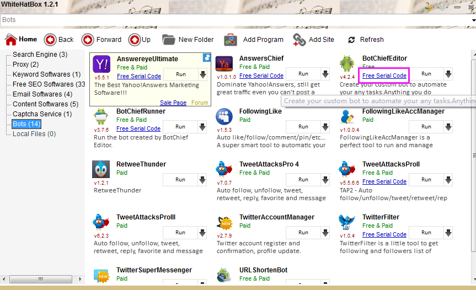Screen dimensions: 476x290
Task: Open BotChiefEditor Free Serial Code link
Action: click(384, 76)
